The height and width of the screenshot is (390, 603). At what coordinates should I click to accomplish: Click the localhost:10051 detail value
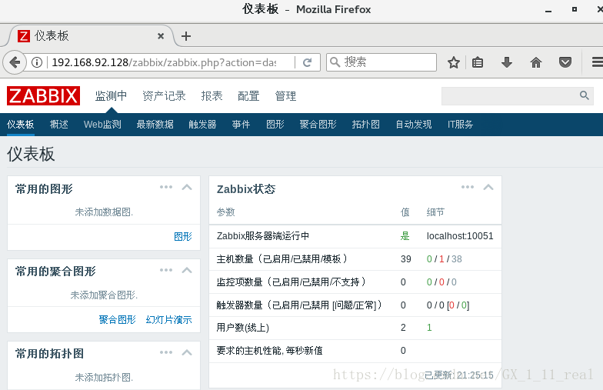[x=460, y=235]
